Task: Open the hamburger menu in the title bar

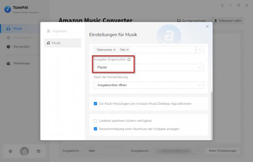Action: [x=222, y=5]
